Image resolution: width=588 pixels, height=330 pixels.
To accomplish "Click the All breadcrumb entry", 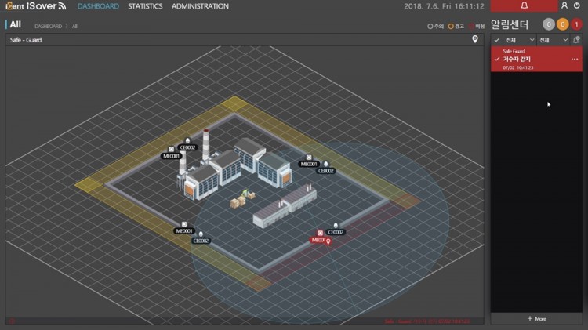I will point(74,26).
